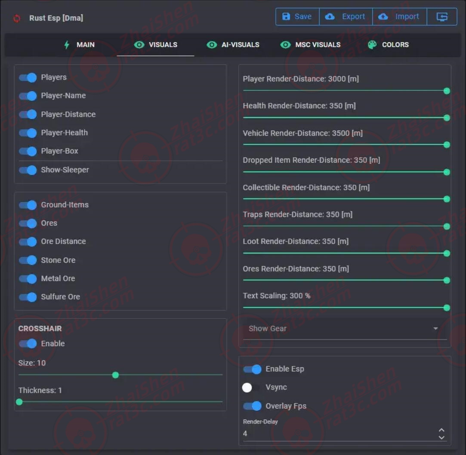Disable Metal Ore toggle

click(28, 279)
